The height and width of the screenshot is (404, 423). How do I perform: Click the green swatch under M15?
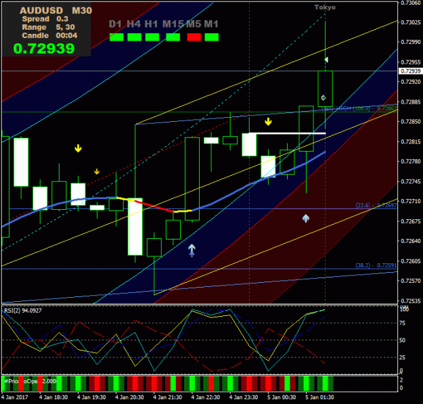(173, 37)
